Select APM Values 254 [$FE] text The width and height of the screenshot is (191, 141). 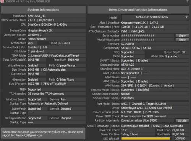coord(127,86)
